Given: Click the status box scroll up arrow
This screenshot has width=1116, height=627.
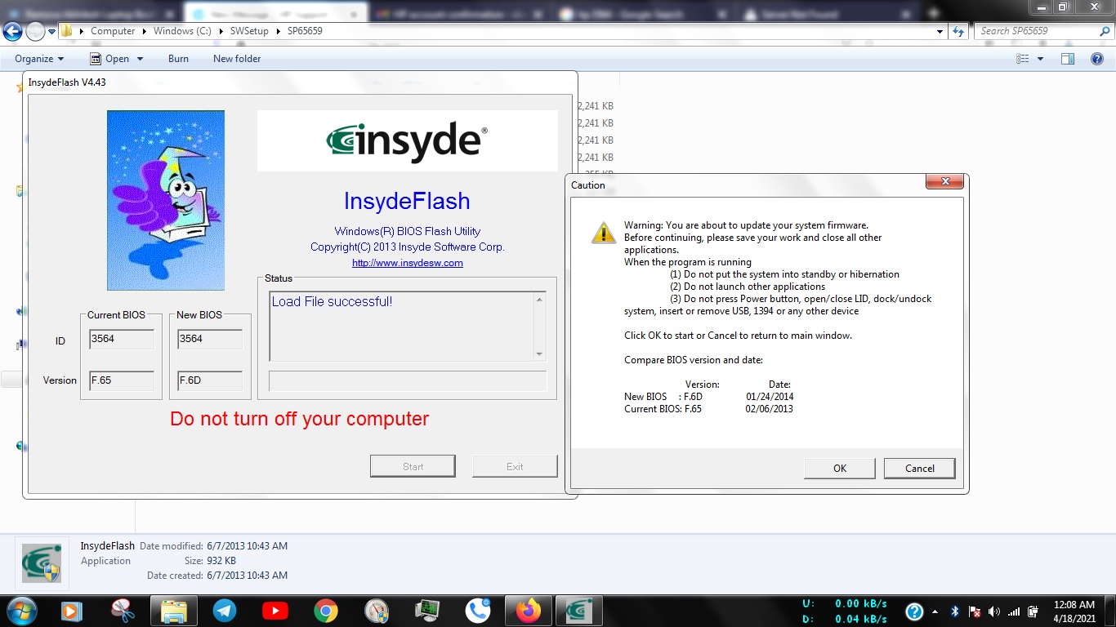Looking at the screenshot, I should point(538,300).
